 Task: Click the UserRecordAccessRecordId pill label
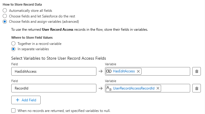[x=134, y=88]
